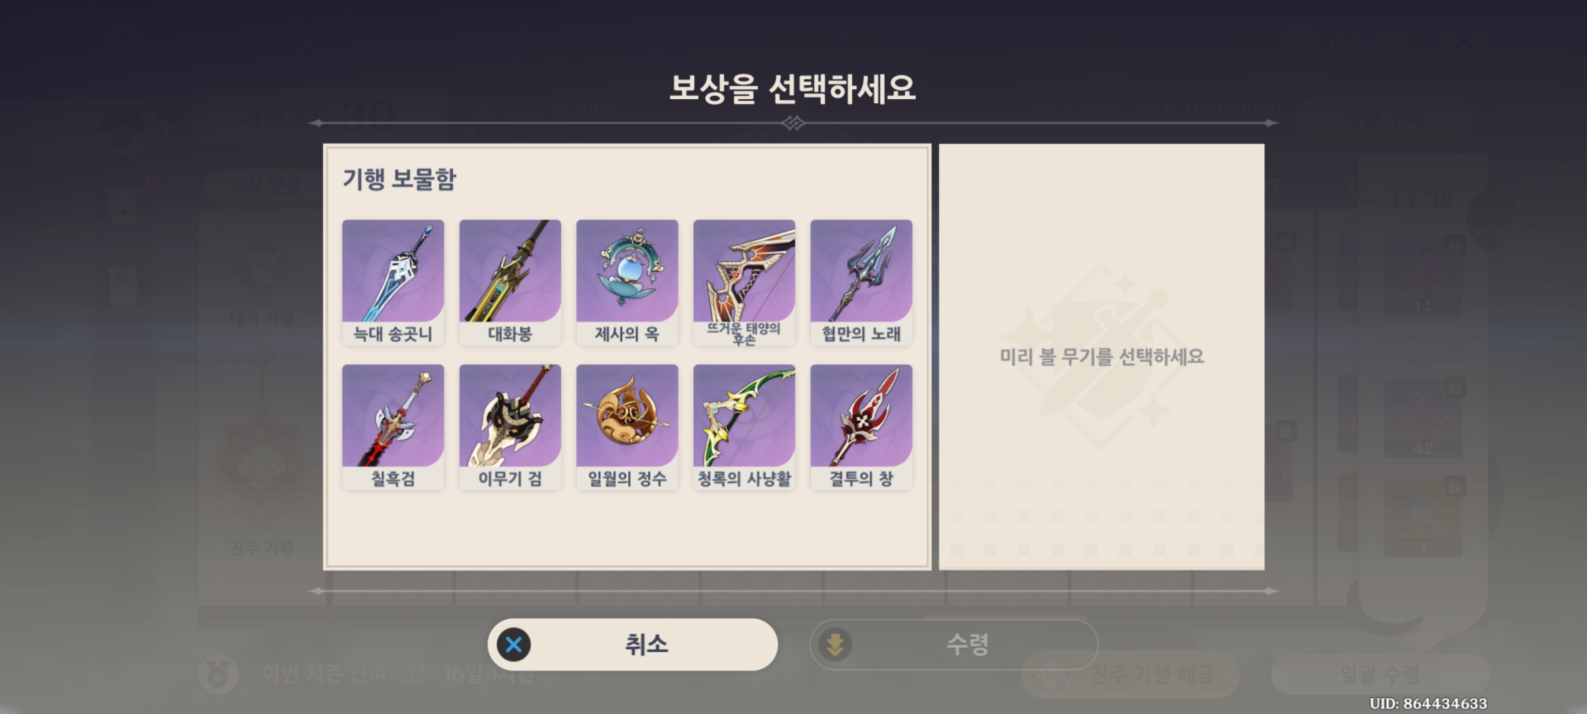The height and width of the screenshot is (714, 1587).
Task: Select the 늑대 송곳니 sword reward
Action: (x=393, y=282)
